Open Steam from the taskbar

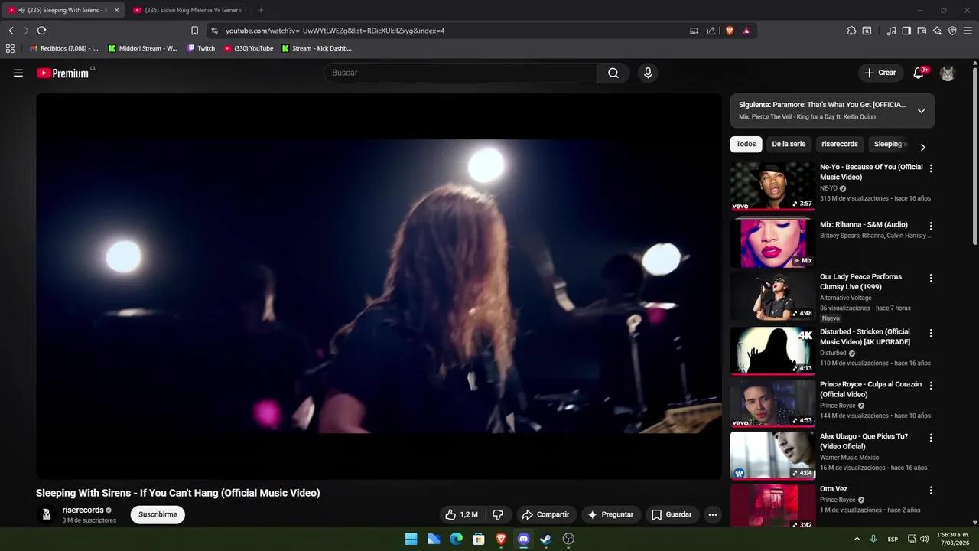[x=545, y=539]
